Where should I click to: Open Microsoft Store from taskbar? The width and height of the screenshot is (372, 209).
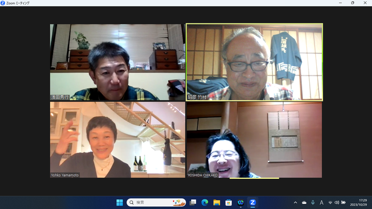pos(228,203)
